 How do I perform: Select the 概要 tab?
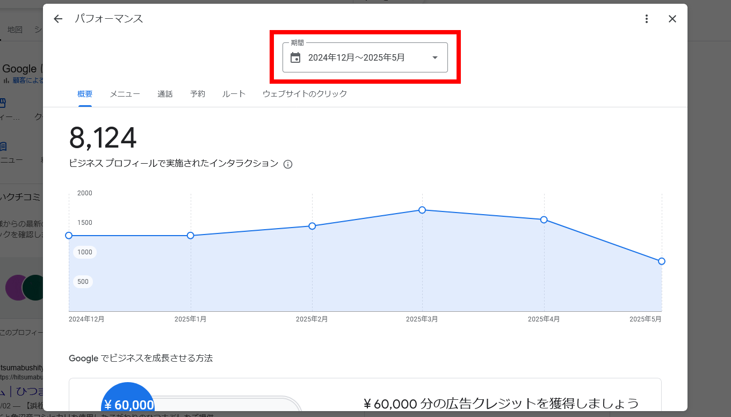85,94
